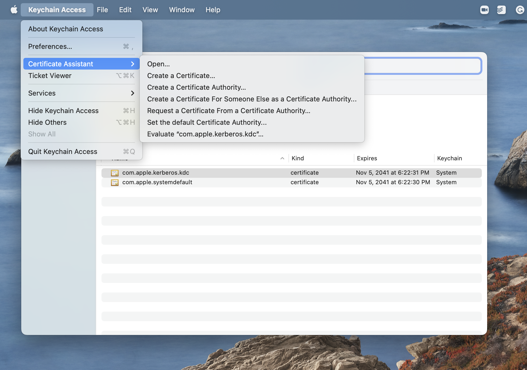Click the Expires column header
Image resolution: width=527 pixels, height=370 pixels.
coord(367,158)
